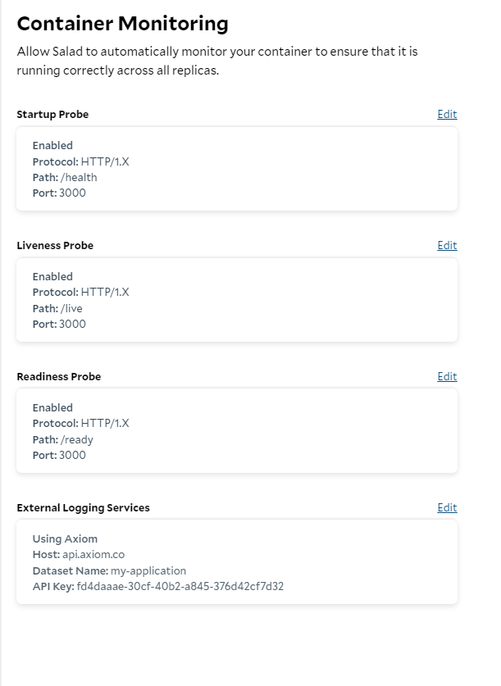
Task: Click the External Logging Services title
Action: pos(83,507)
